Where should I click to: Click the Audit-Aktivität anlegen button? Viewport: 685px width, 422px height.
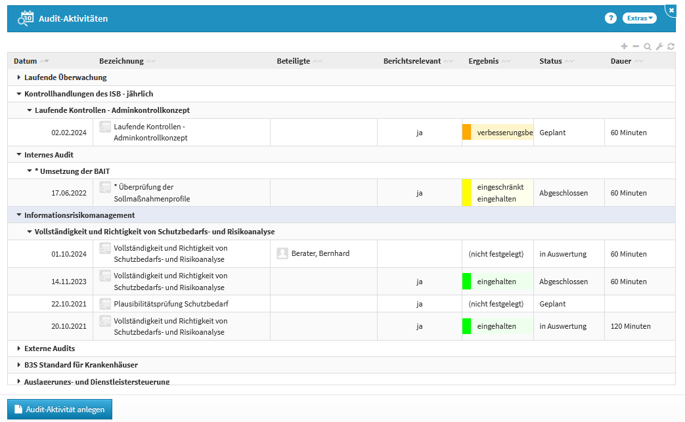(x=60, y=409)
